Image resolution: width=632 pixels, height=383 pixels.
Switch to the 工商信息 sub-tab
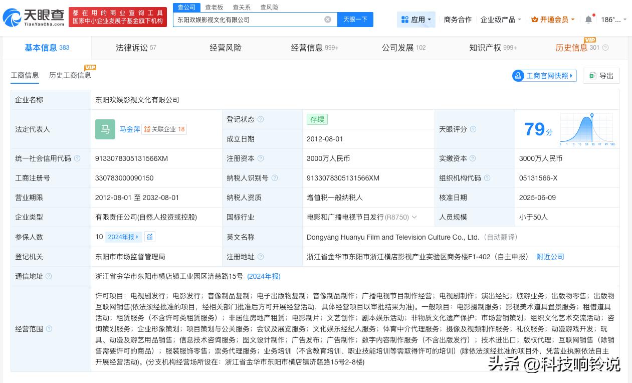[25, 75]
